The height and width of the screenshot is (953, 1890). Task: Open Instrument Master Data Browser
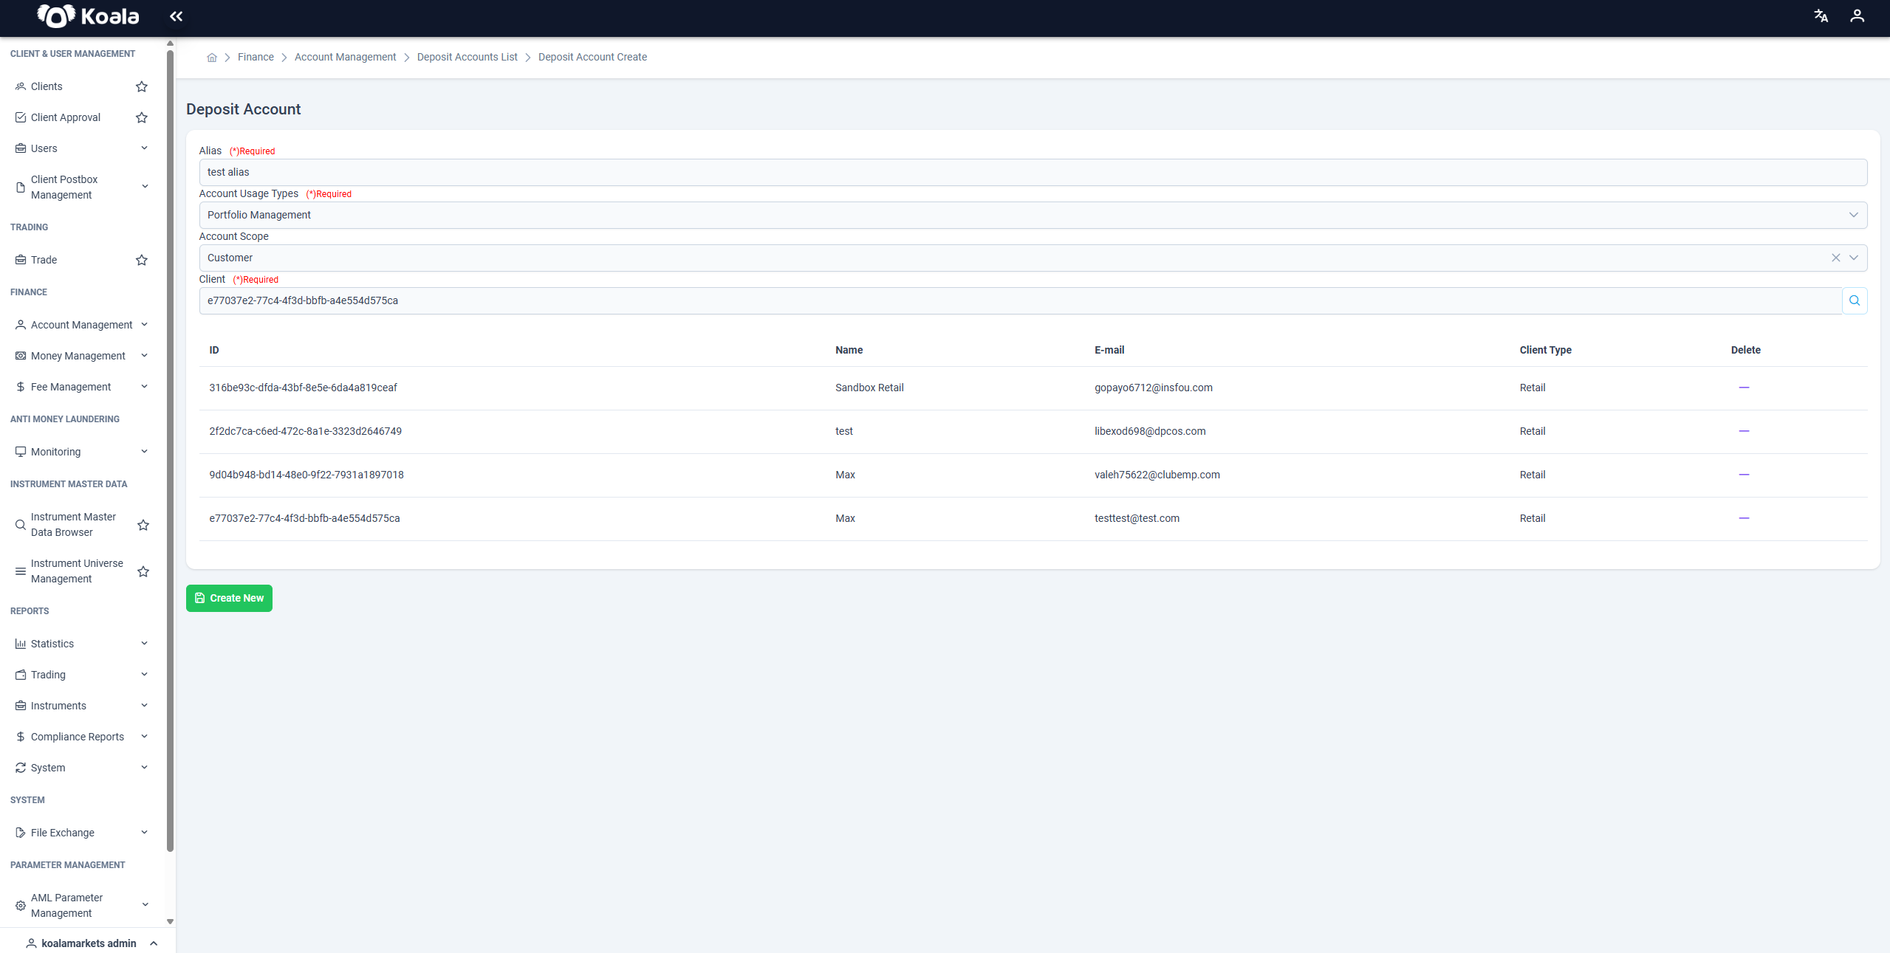coord(73,525)
